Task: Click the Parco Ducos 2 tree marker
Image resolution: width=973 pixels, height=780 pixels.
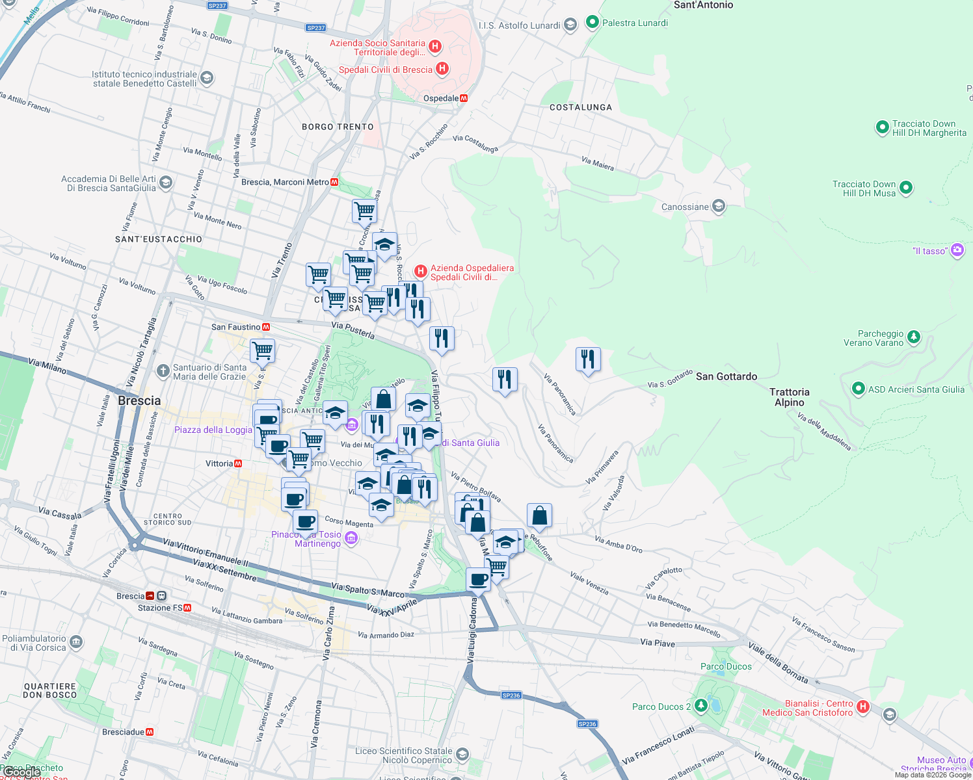Action: click(700, 704)
